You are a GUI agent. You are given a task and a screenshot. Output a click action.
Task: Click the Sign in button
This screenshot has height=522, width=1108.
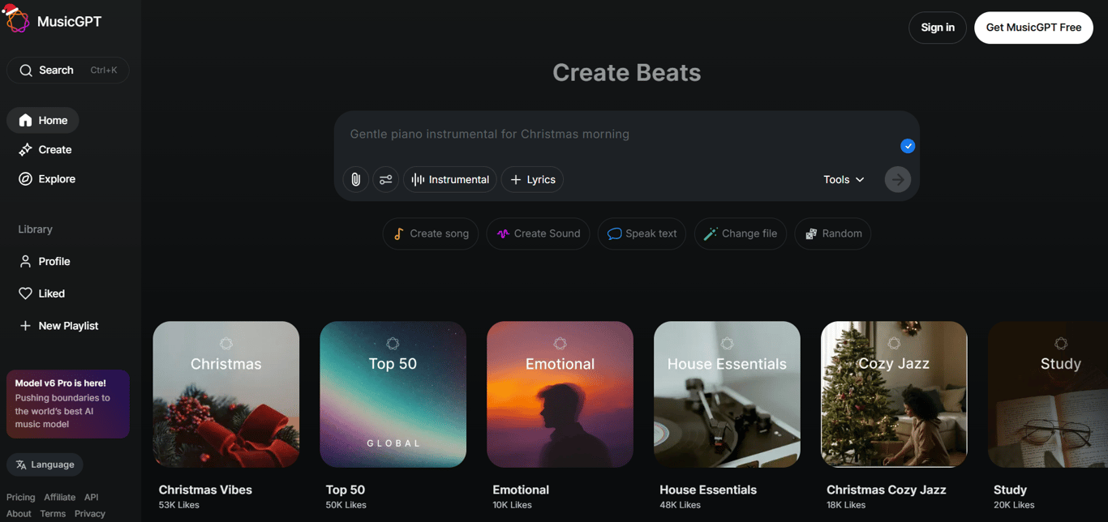tap(937, 27)
